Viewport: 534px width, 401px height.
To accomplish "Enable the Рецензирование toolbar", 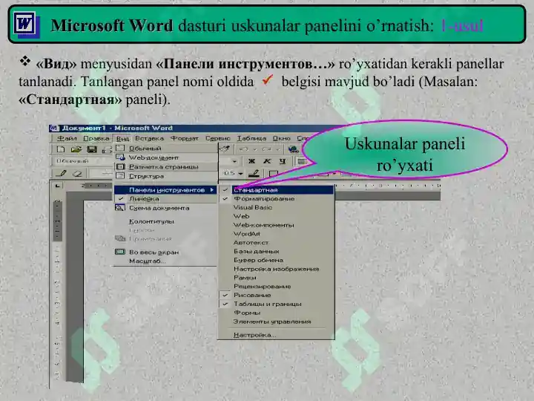I will 276,287.
